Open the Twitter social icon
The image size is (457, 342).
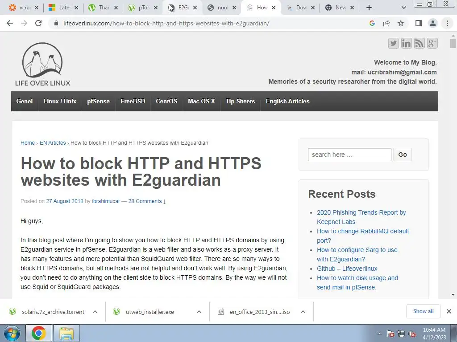[x=393, y=43]
